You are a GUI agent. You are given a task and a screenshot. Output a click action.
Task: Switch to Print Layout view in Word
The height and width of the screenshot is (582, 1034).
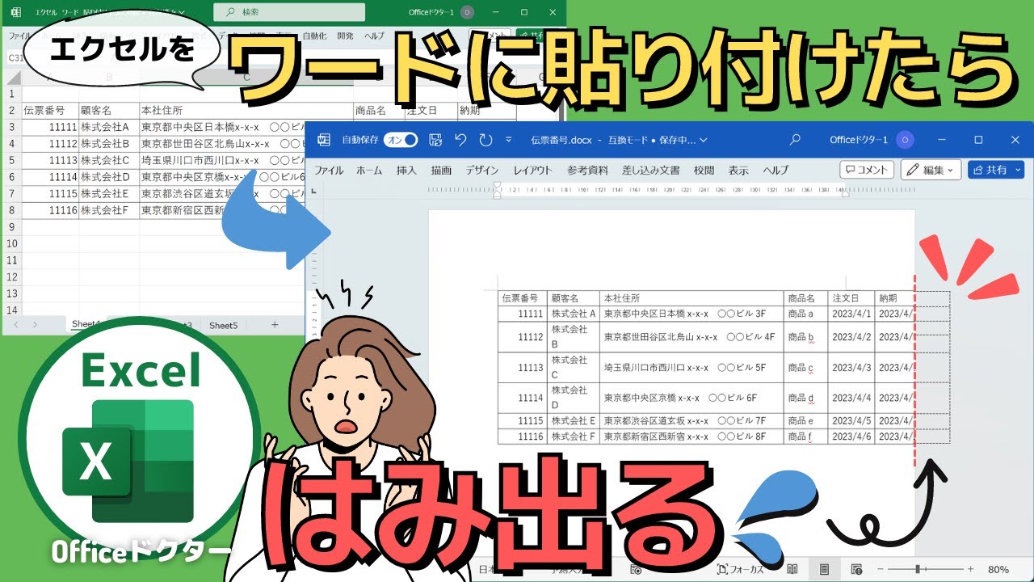(x=825, y=569)
